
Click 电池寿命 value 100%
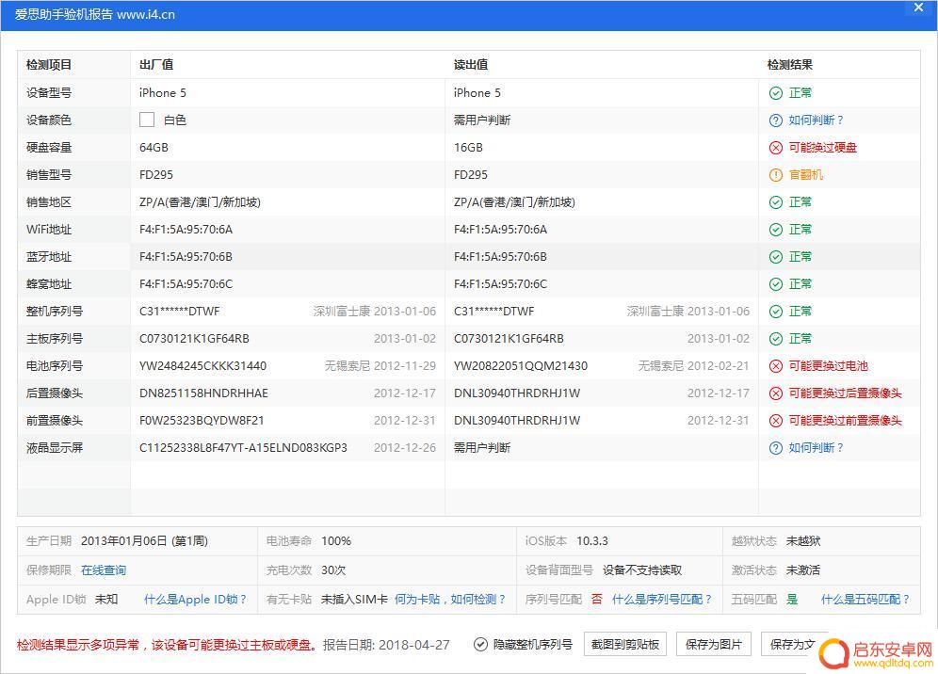[336, 541]
